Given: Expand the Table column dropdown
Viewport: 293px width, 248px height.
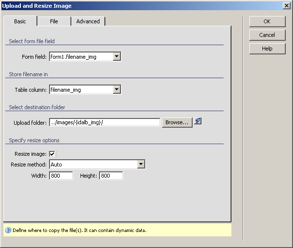Looking at the screenshot, I should 116,89.
